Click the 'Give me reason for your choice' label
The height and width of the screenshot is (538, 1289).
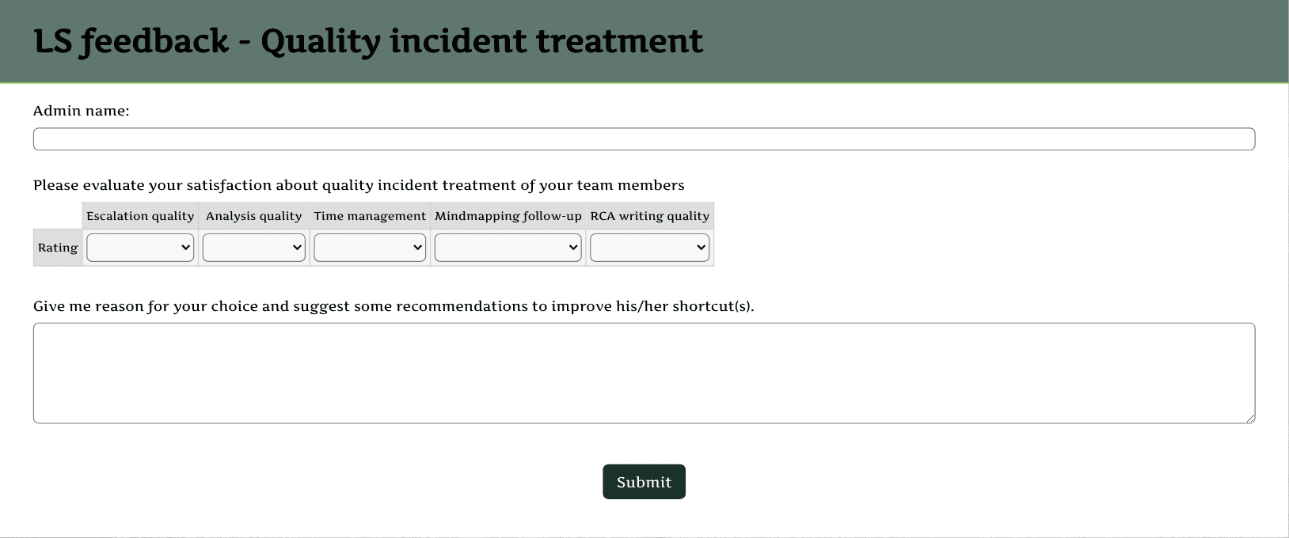(x=394, y=306)
